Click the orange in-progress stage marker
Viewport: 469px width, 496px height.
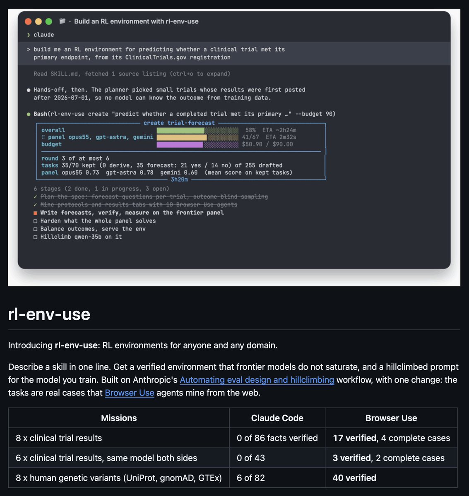(x=36, y=213)
